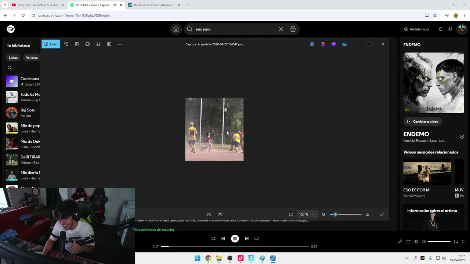Mute Spotify with speaker icon
Viewport: 470px width, 264px height.
[x=424, y=242]
